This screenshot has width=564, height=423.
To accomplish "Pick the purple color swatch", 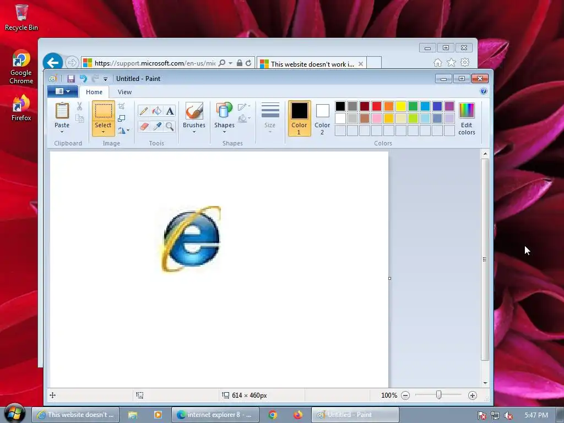I will coord(449,106).
